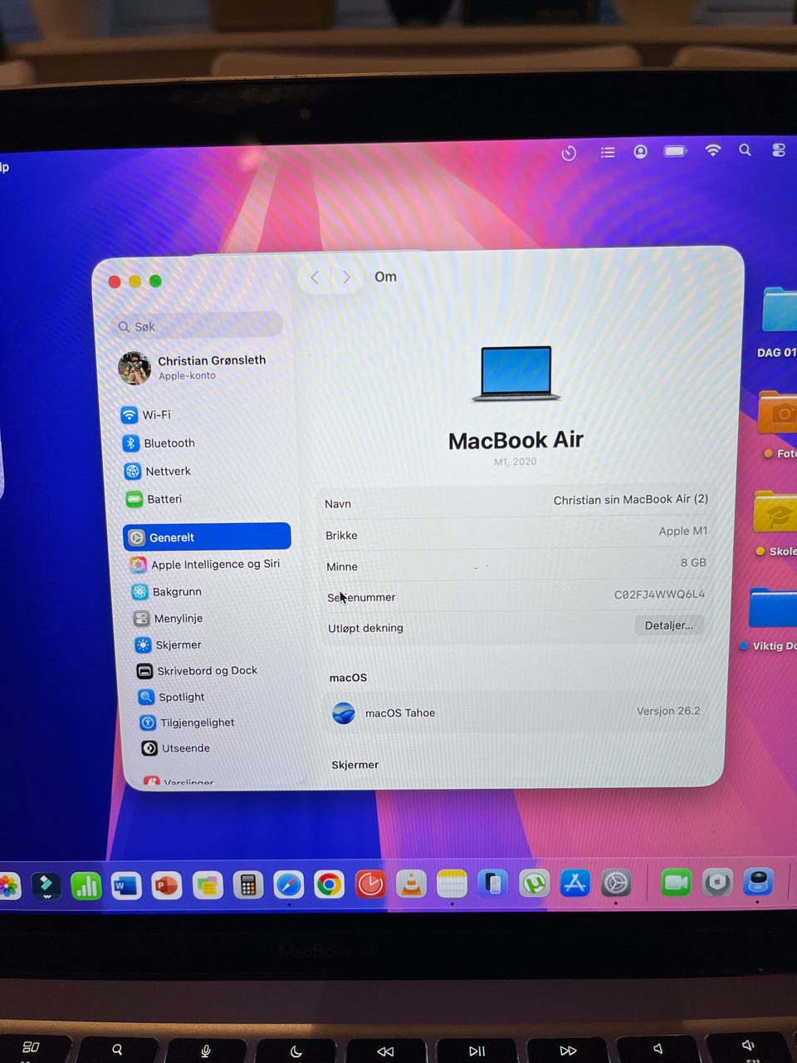Screen dimensions: 797x1063
Task: Click System Settings gear in the Dock
Action: 615,883
